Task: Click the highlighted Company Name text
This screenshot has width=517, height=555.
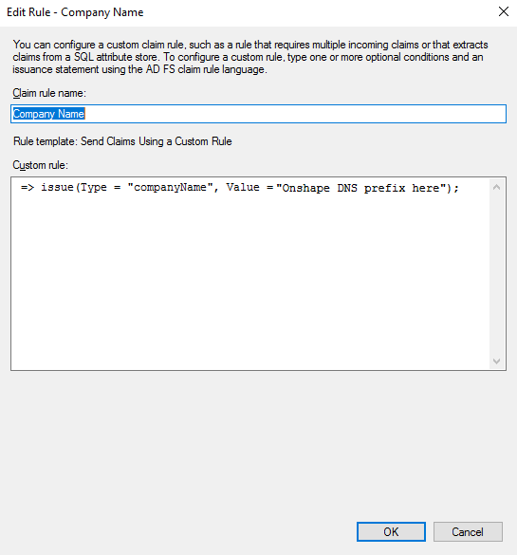Action: (x=48, y=114)
